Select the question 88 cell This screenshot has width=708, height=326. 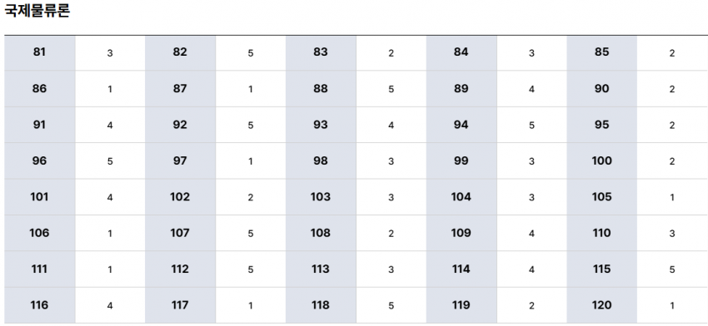[x=321, y=89]
